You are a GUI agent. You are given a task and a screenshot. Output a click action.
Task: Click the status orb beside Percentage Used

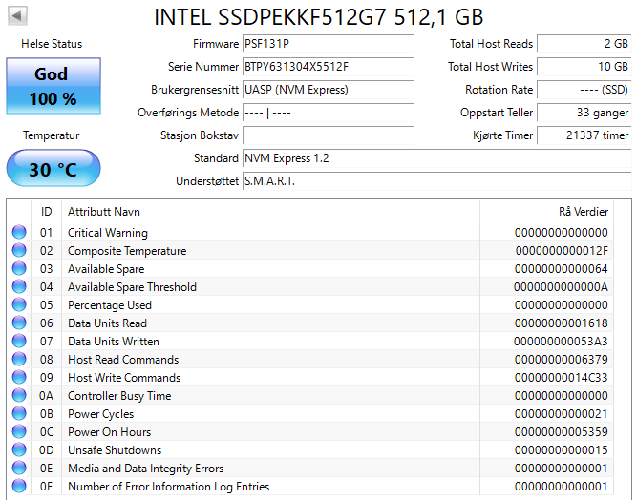click(19, 305)
